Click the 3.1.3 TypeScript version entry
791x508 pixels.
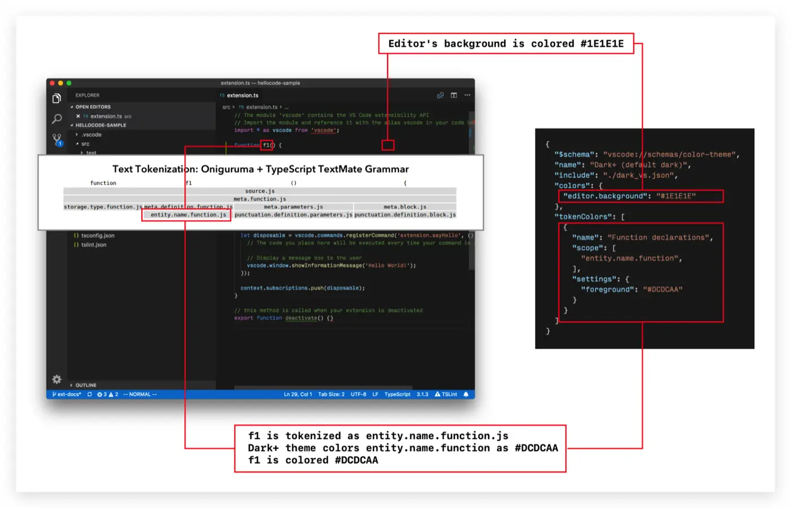pos(423,395)
